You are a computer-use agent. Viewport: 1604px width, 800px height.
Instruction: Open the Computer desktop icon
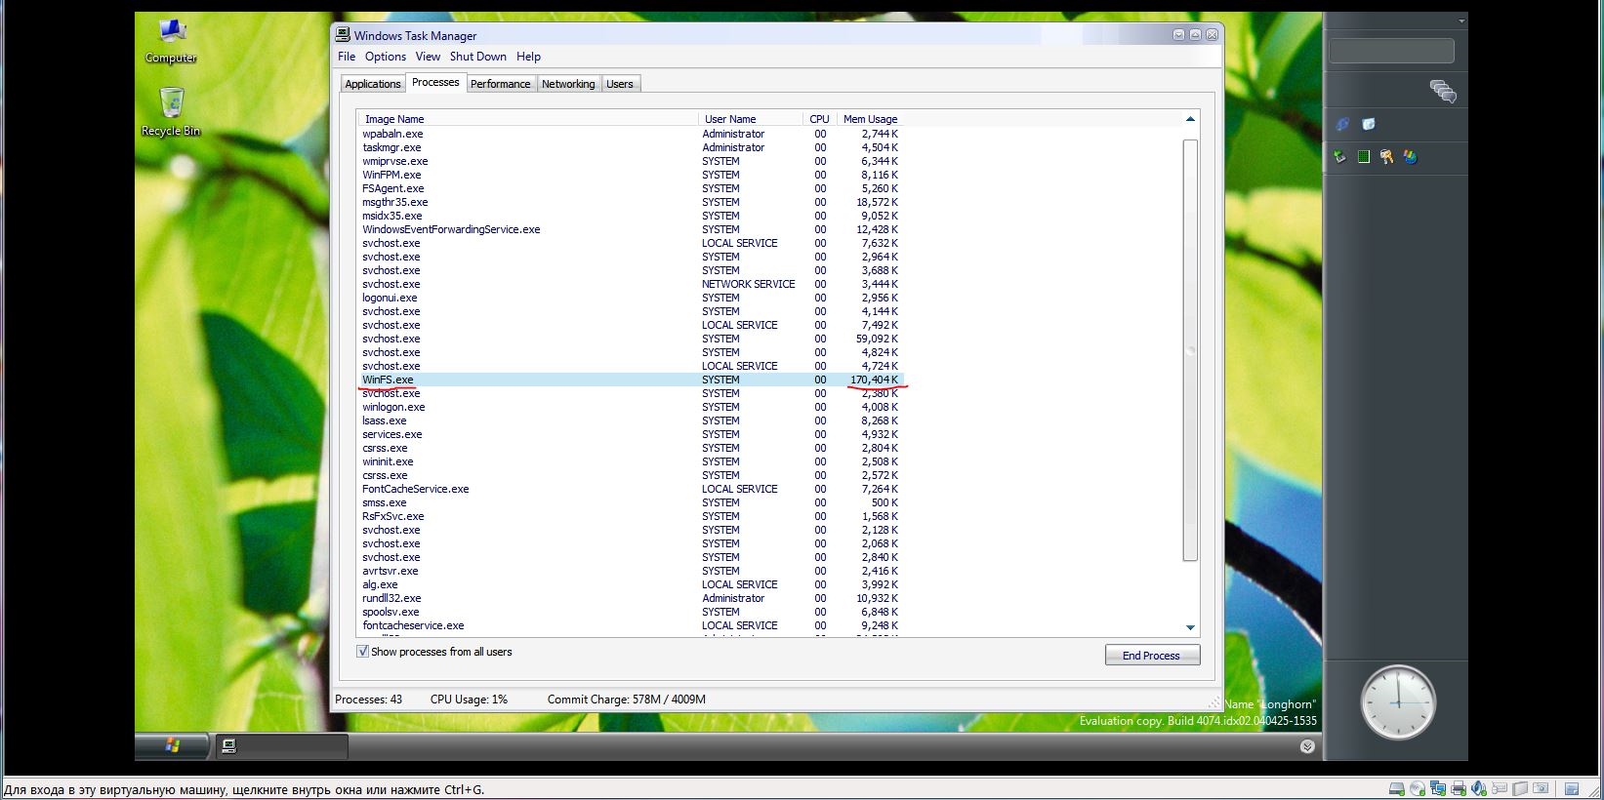point(172,41)
